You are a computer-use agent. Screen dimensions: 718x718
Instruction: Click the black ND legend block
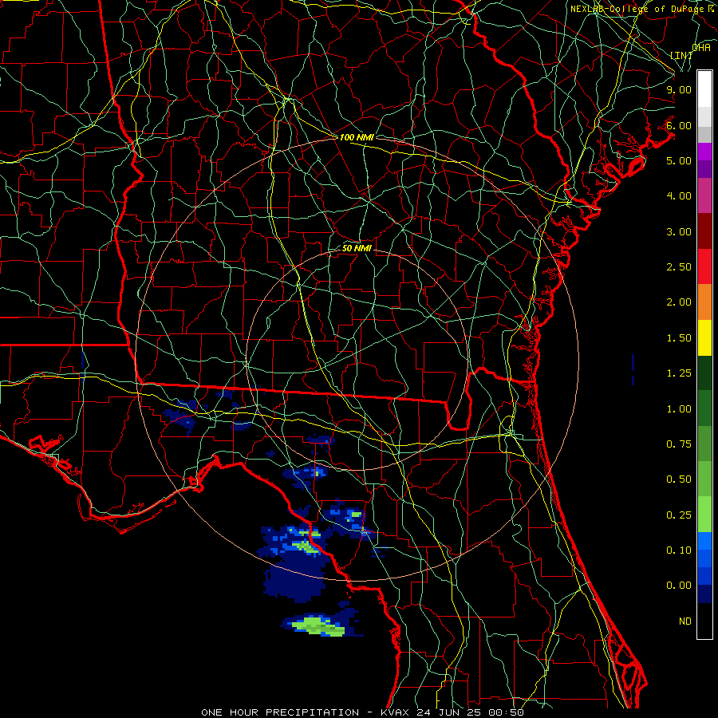click(x=704, y=621)
